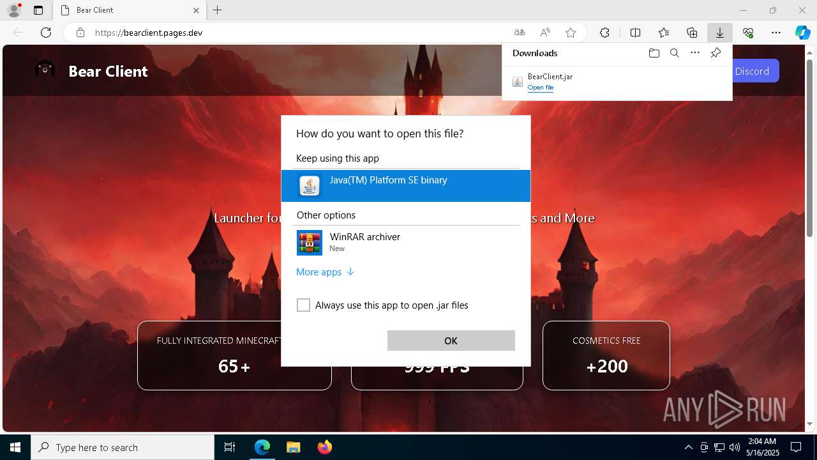
Task: Refresh the page with reload icon
Action: pos(46,33)
